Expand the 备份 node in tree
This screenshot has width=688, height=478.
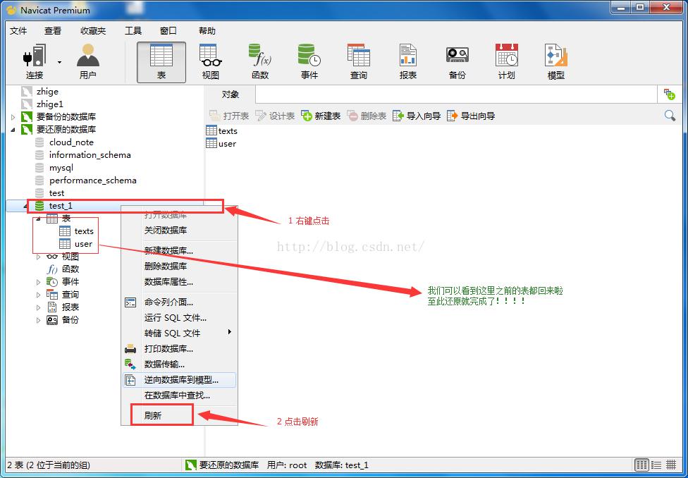[39, 320]
